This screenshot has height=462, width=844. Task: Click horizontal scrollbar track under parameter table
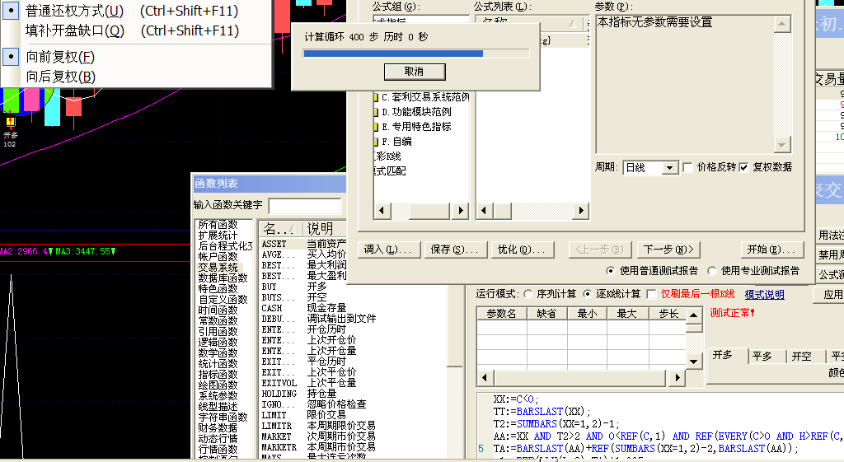pyautogui.click(x=579, y=377)
